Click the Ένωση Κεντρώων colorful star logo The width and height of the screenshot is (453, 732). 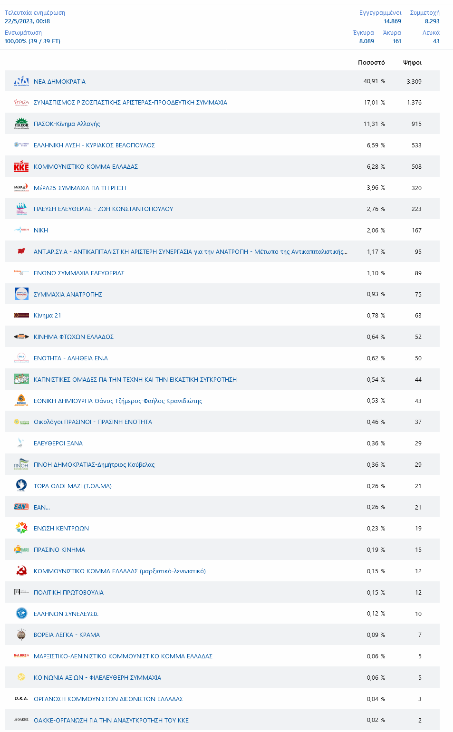coord(21,528)
